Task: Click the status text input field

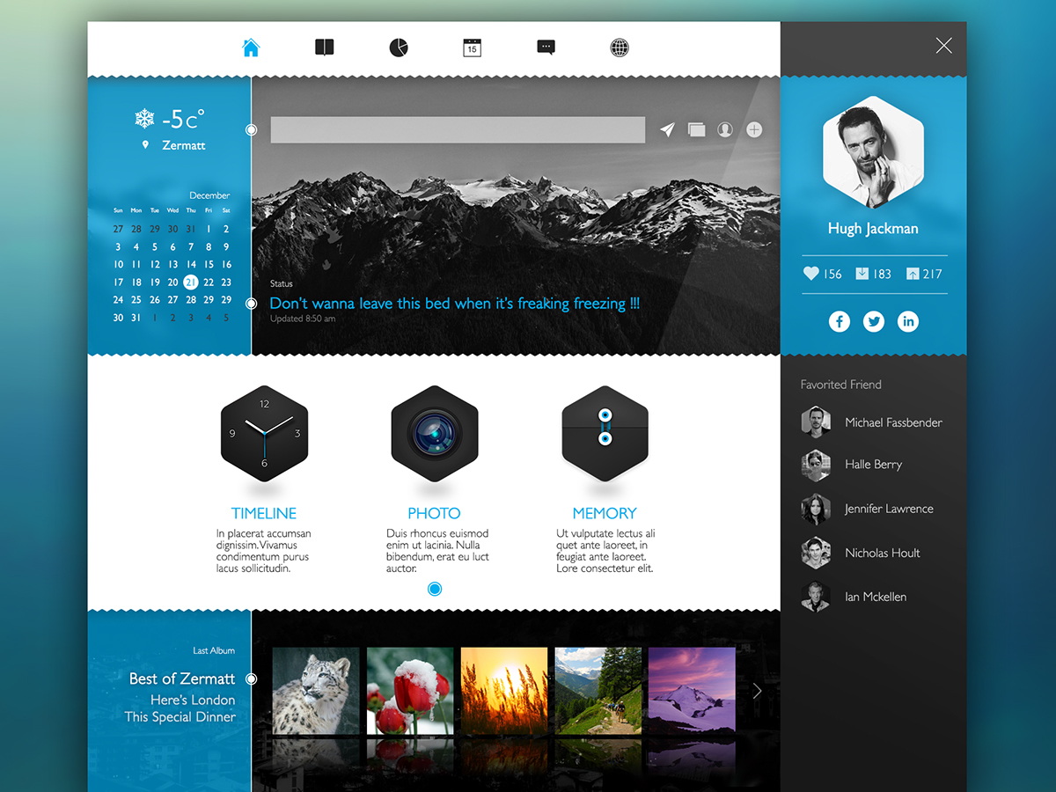Action: (458, 130)
